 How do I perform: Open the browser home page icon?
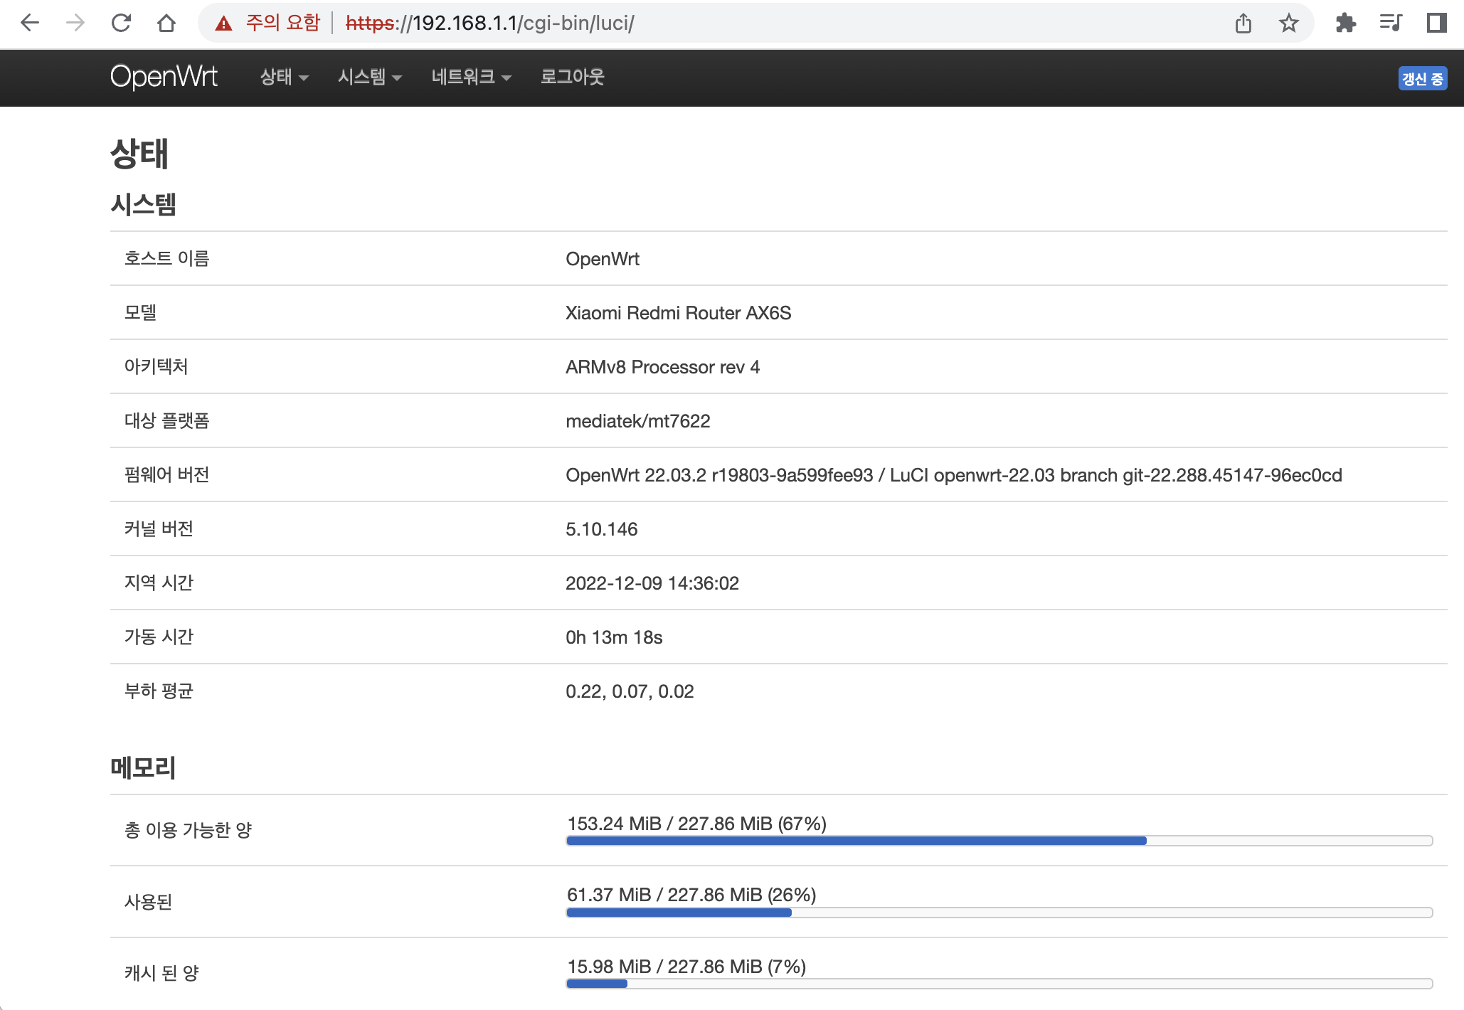(x=166, y=23)
